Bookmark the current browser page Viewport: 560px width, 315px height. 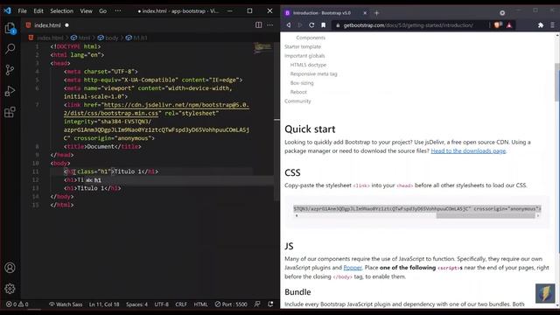click(323, 25)
